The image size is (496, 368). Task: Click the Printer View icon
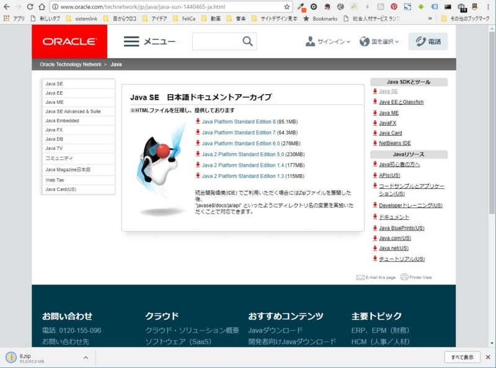tap(404, 277)
